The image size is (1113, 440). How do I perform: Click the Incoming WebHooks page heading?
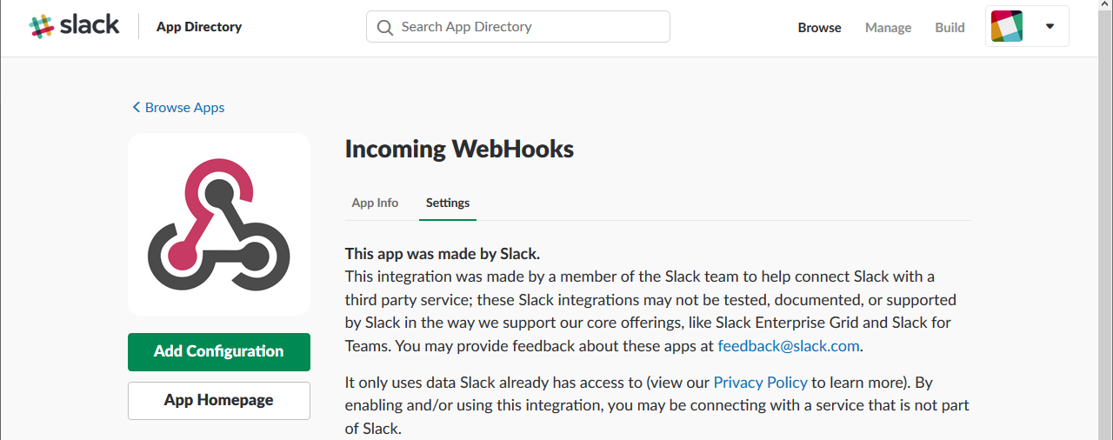tap(459, 150)
